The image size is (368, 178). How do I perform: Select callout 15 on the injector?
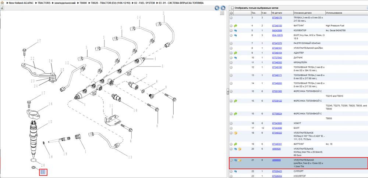[50, 122]
